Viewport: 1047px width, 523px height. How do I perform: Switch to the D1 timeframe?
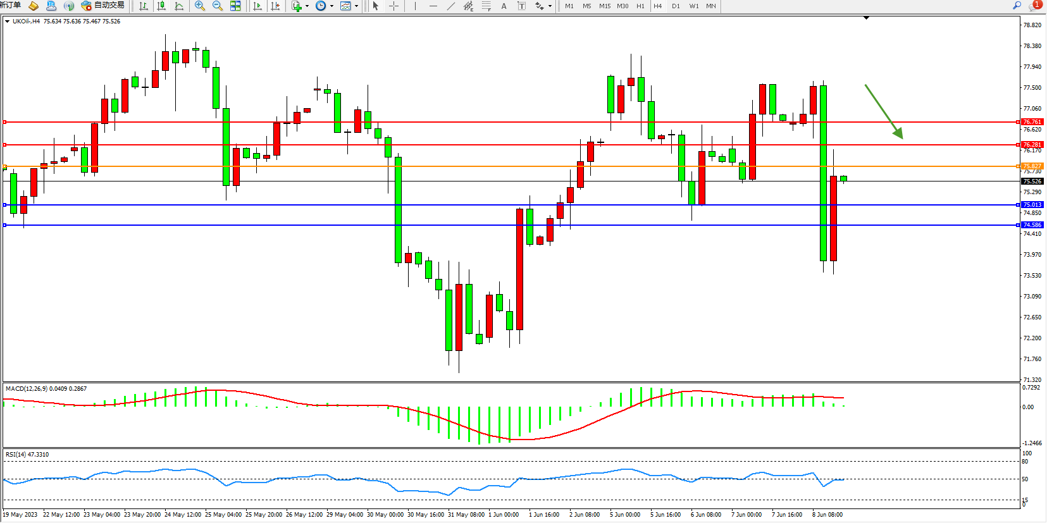676,6
